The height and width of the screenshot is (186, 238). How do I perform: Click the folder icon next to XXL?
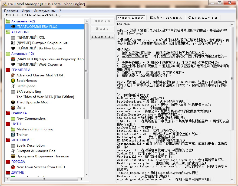click(x=13, y=38)
